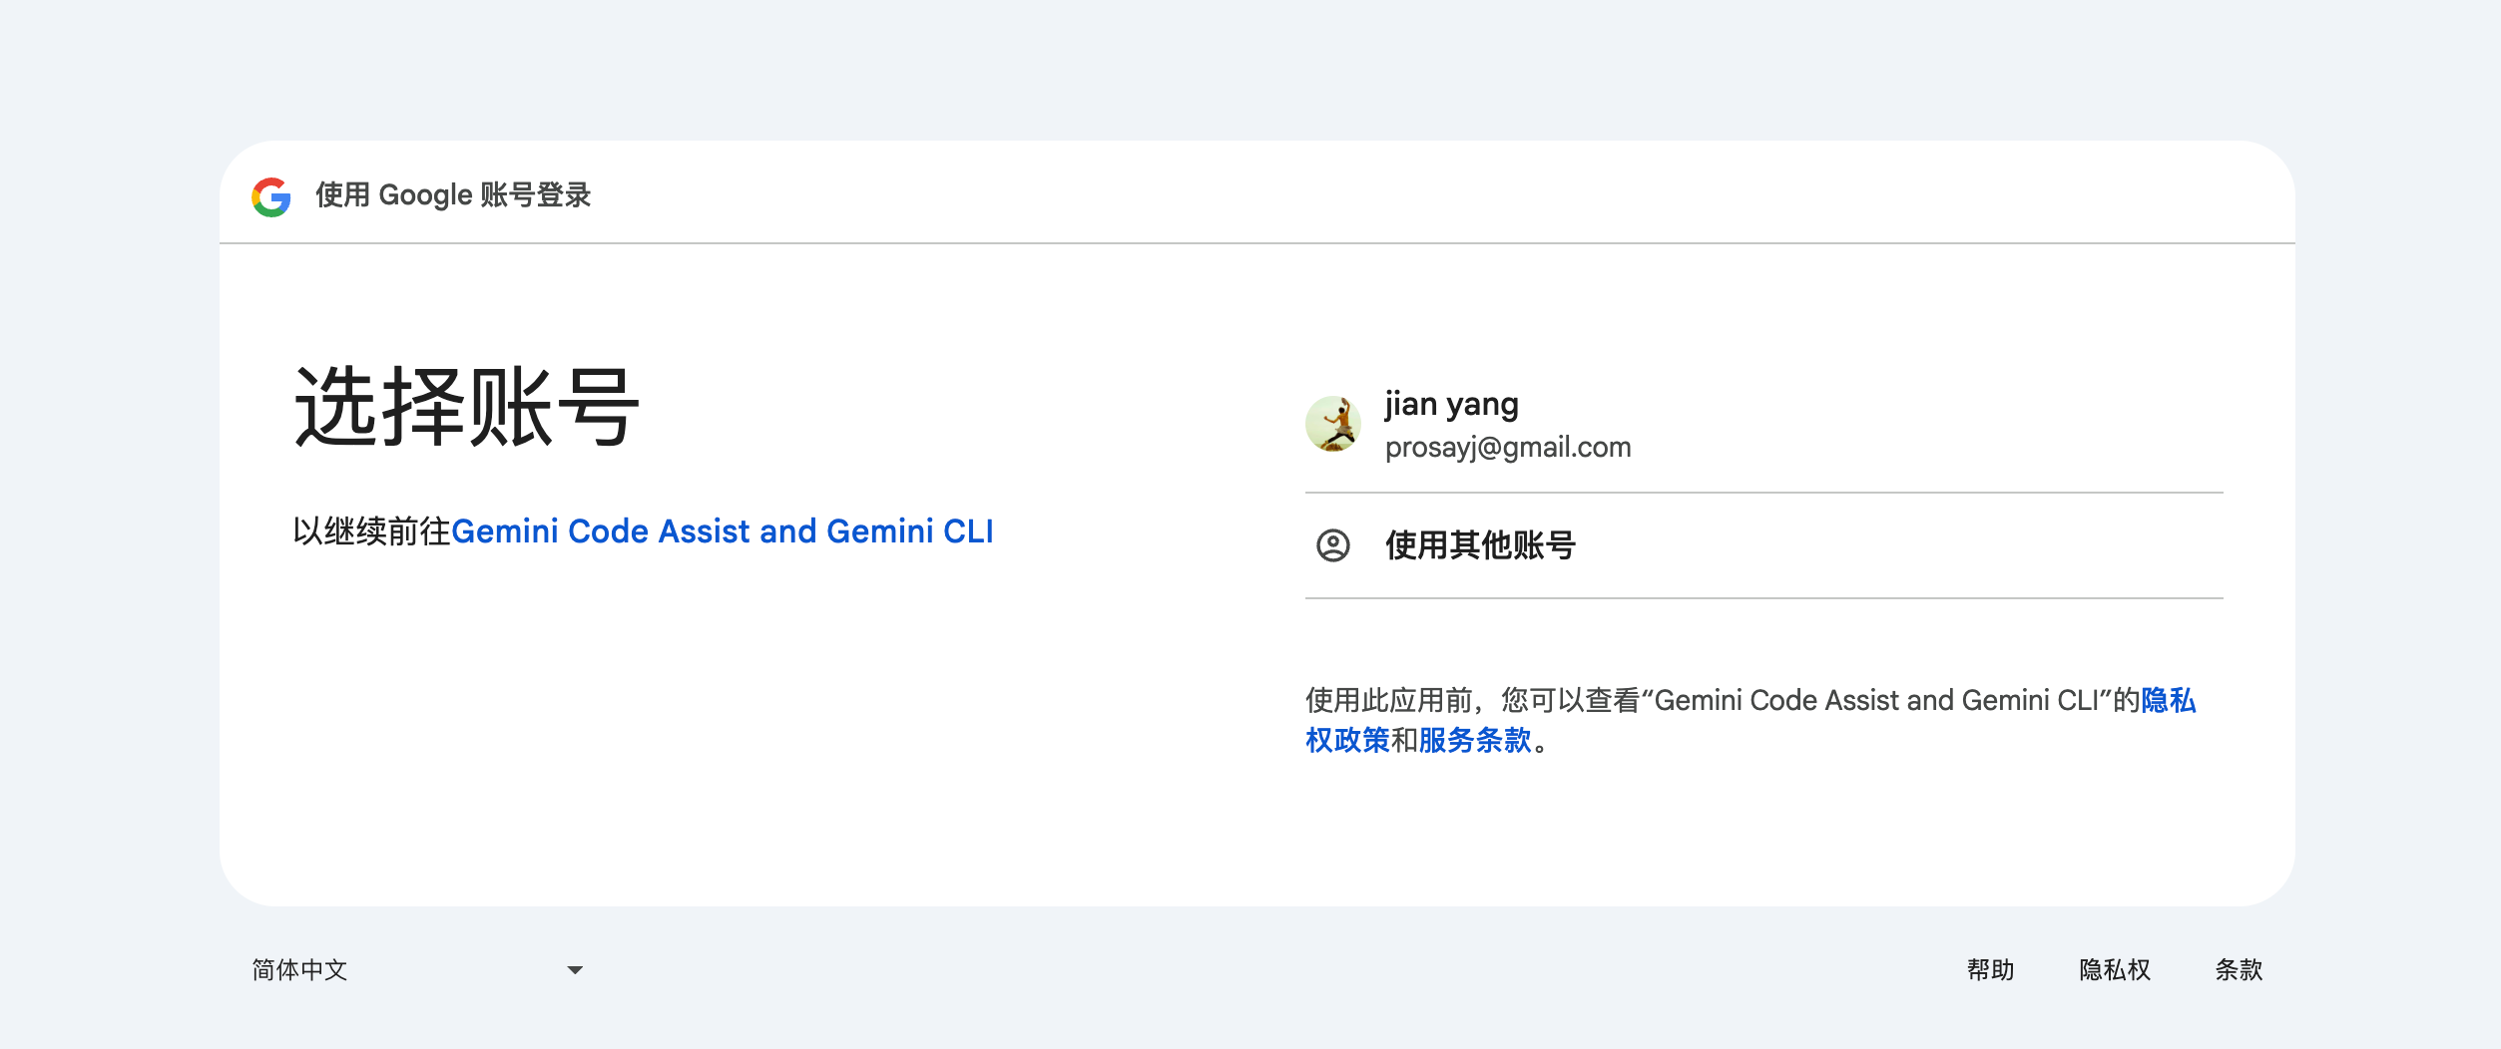The width and height of the screenshot is (2501, 1049).
Task: Click the 以继续前往 continue-to text
Action: [372, 531]
